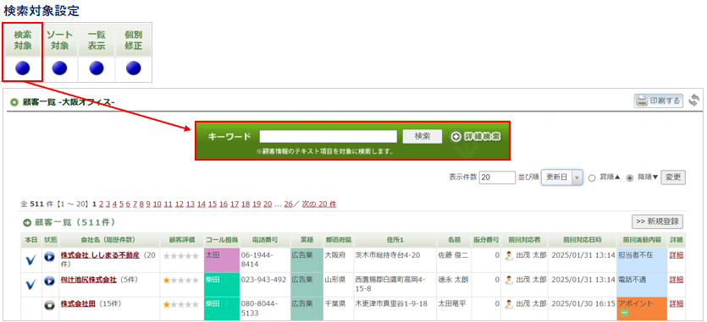
Task: Click the 検索対象 column header tab
Action: [23, 41]
